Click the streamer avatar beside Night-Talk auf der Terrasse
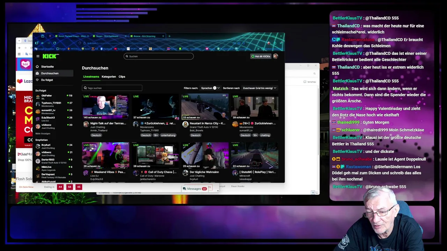Screen dimensions: 447x251 (x=86, y=124)
